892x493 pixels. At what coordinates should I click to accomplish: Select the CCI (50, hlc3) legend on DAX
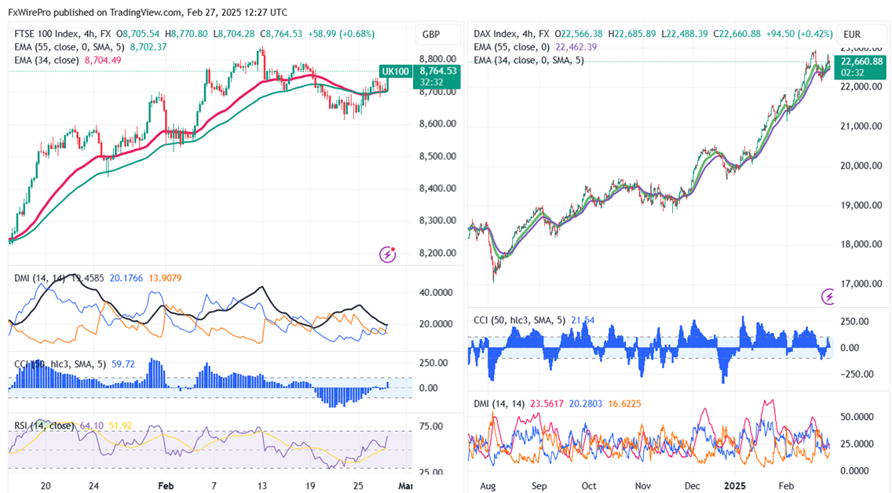[520, 320]
